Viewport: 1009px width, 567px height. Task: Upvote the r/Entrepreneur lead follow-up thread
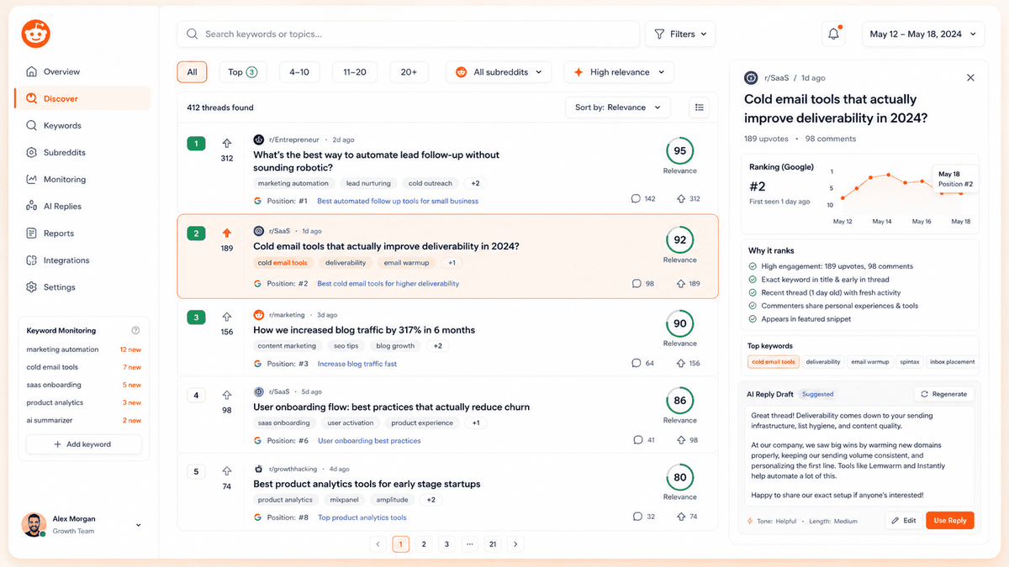click(227, 144)
